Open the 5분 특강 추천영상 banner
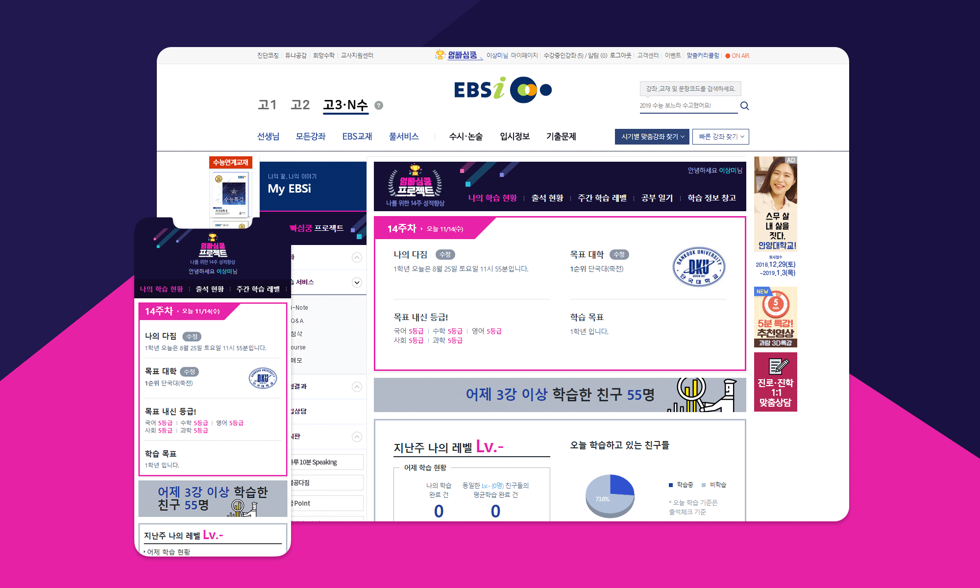Viewport: 980px width, 588px height. pos(776,317)
